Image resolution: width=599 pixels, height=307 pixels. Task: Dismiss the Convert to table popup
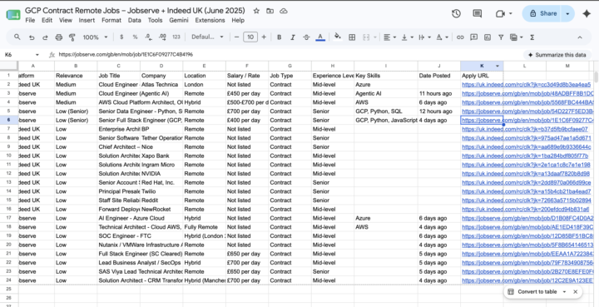pyautogui.click(x=576, y=292)
